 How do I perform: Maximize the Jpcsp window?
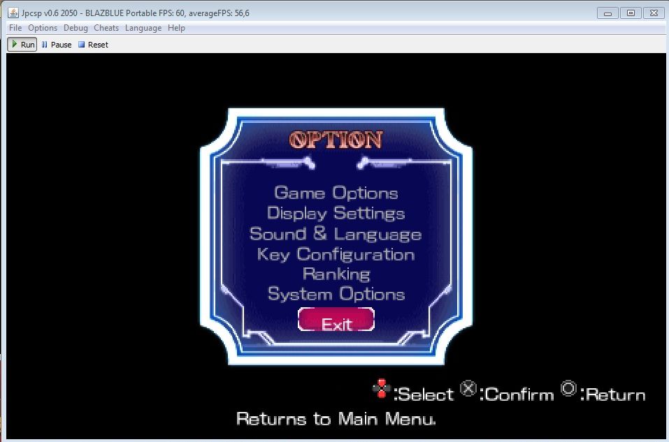(x=631, y=13)
